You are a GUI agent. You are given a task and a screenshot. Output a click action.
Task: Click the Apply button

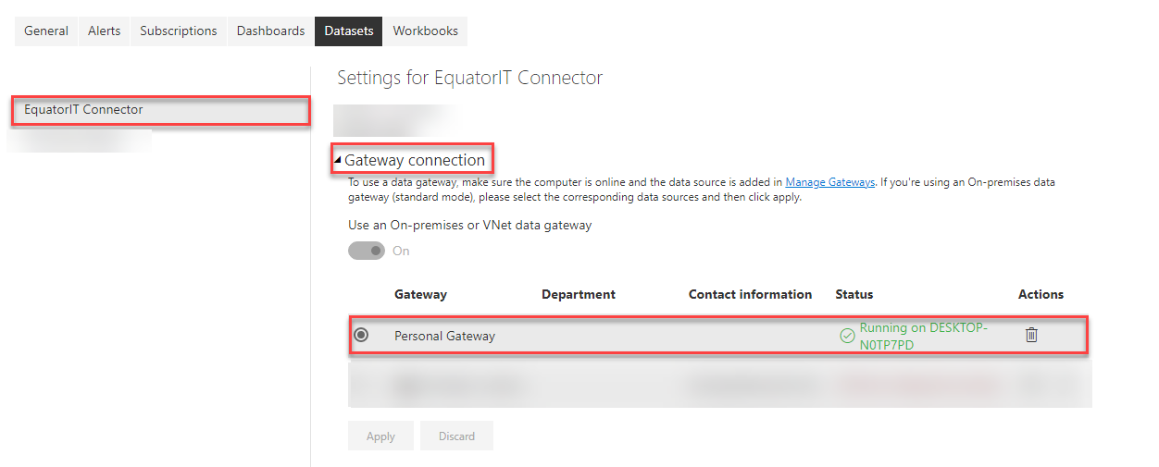click(380, 436)
